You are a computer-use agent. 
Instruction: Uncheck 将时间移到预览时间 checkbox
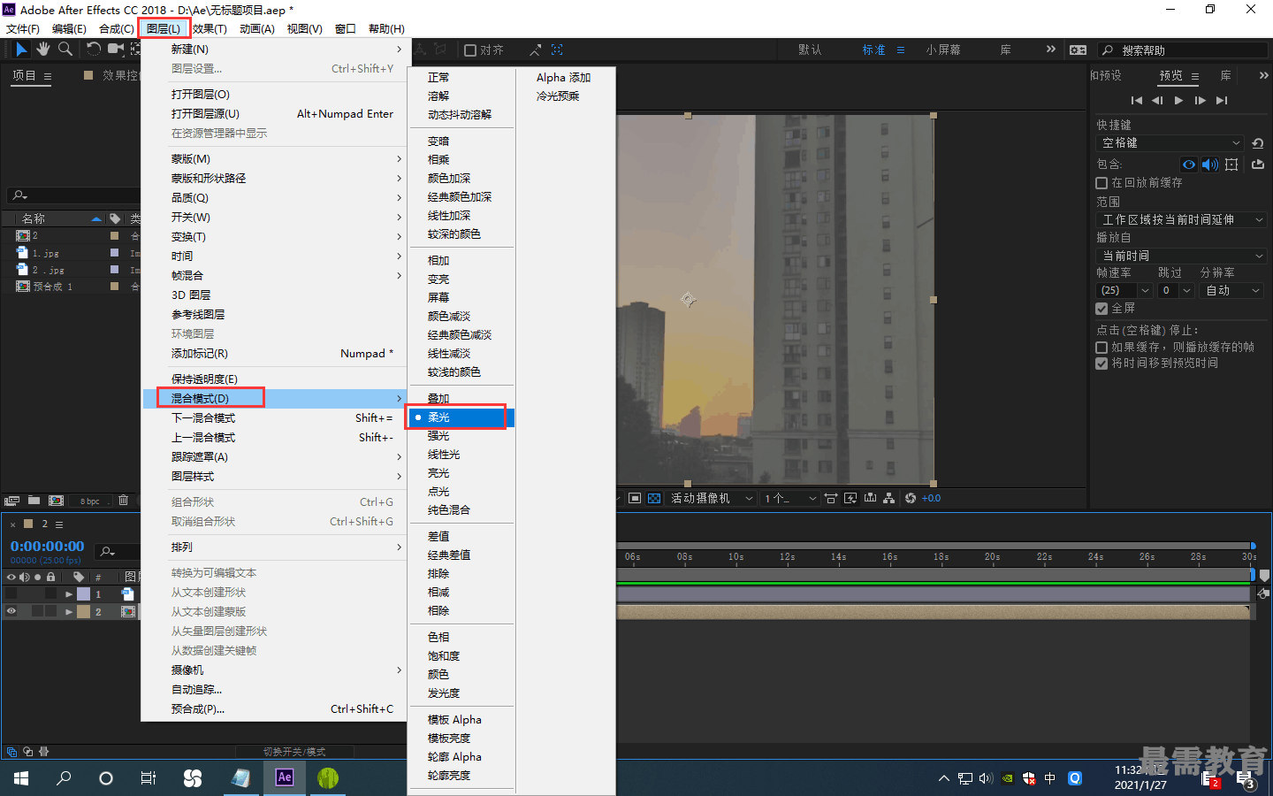pyautogui.click(x=1101, y=364)
